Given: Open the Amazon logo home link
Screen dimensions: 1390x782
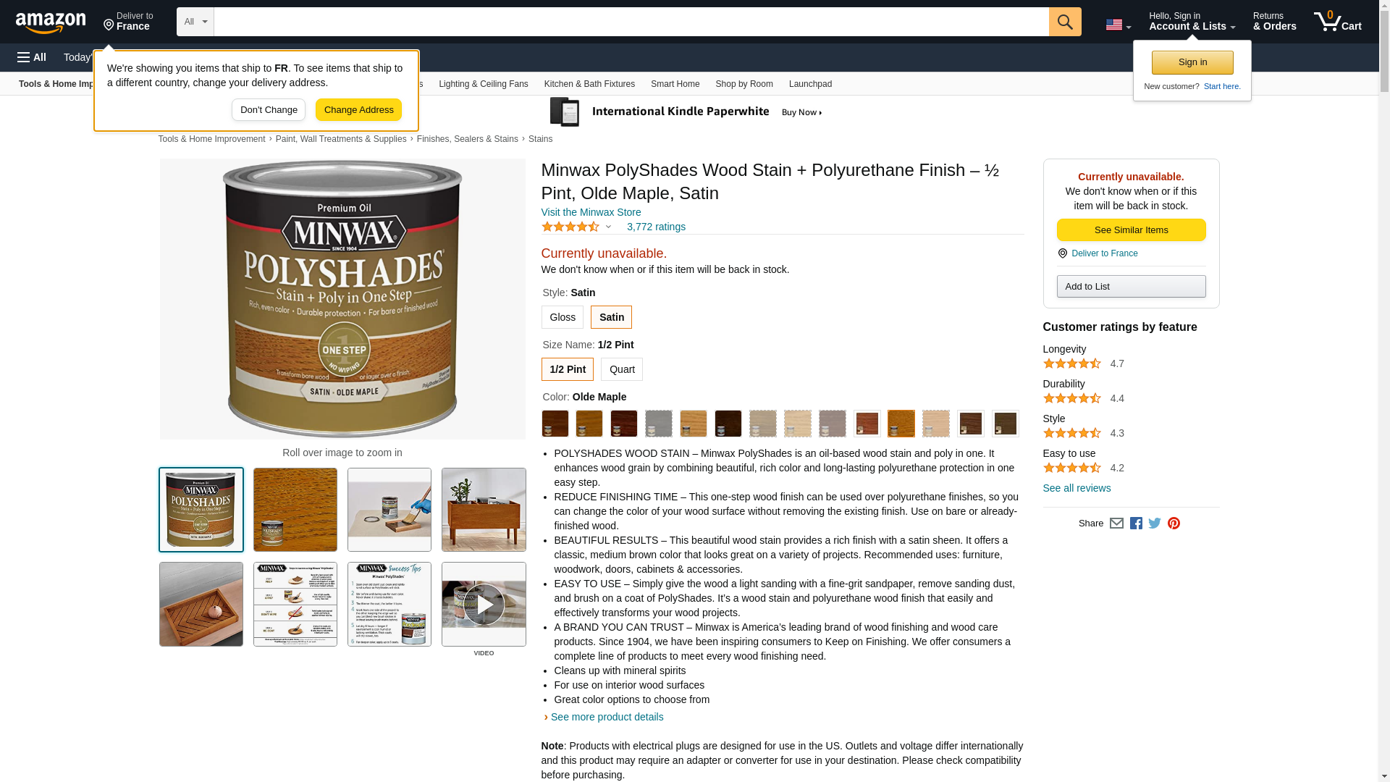Looking at the screenshot, I should point(51,23).
